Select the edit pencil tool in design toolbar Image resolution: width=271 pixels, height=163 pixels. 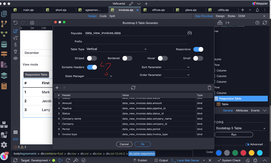(x=15, y=31)
